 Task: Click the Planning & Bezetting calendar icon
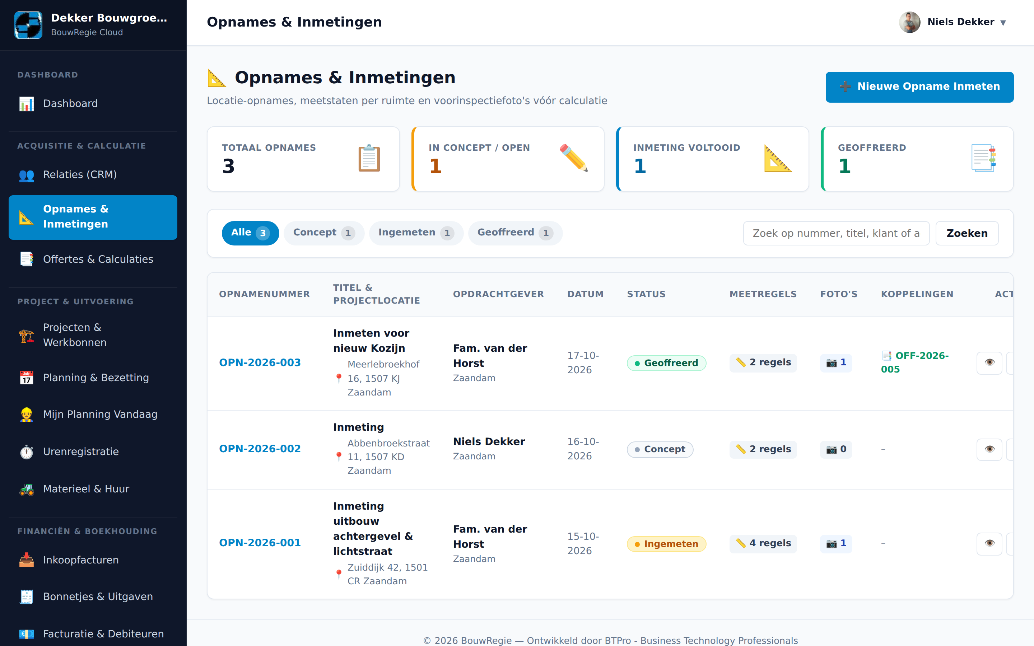click(27, 378)
